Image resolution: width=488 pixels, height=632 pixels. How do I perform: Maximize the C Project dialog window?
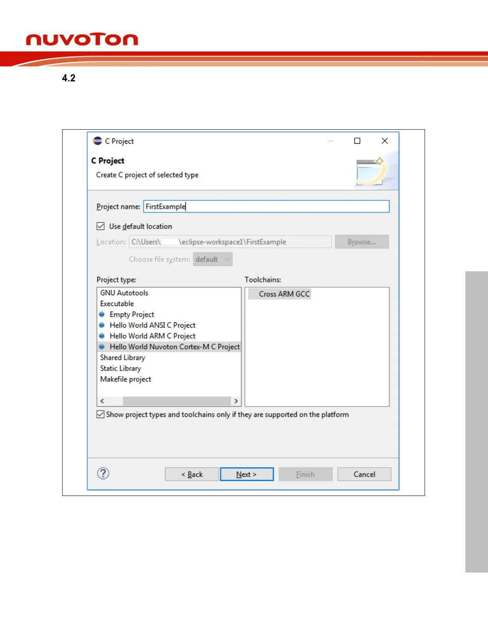[357, 141]
